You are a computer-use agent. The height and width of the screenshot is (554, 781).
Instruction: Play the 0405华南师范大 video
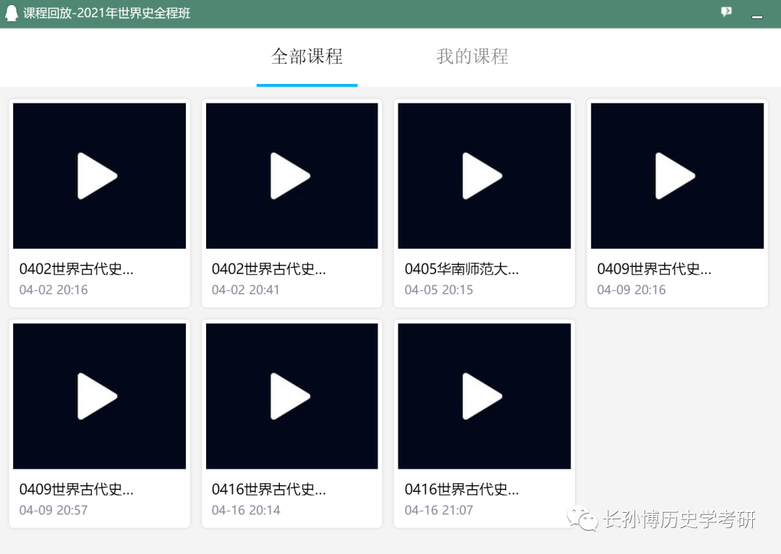pyautogui.click(x=484, y=176)
